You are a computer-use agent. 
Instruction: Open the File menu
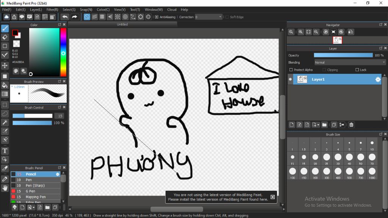tap(7, 9)
